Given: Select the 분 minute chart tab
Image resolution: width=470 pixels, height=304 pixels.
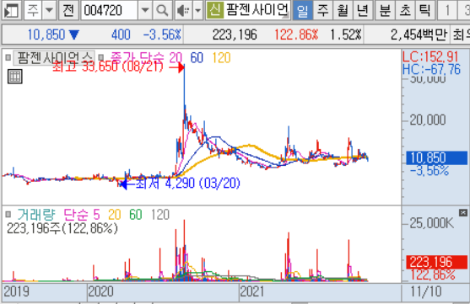Looking at the screenshot, I should (x=385, y=10).
